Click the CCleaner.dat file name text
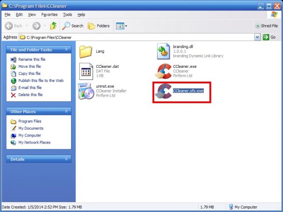 [108, 66]
